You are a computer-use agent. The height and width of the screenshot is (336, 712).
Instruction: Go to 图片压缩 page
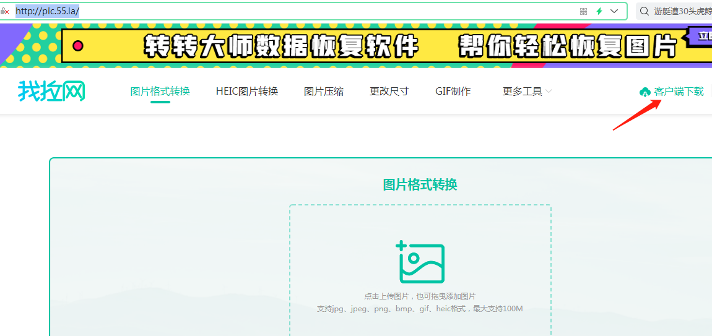pos(324,91)
